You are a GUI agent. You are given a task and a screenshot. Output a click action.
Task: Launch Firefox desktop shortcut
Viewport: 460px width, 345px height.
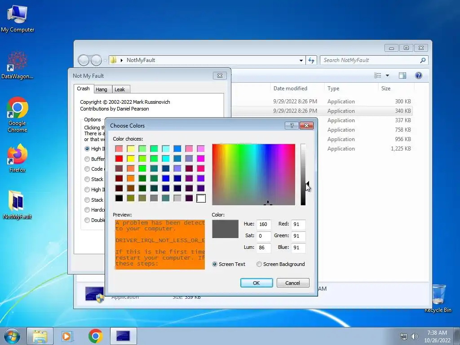[x=18, y=158]
